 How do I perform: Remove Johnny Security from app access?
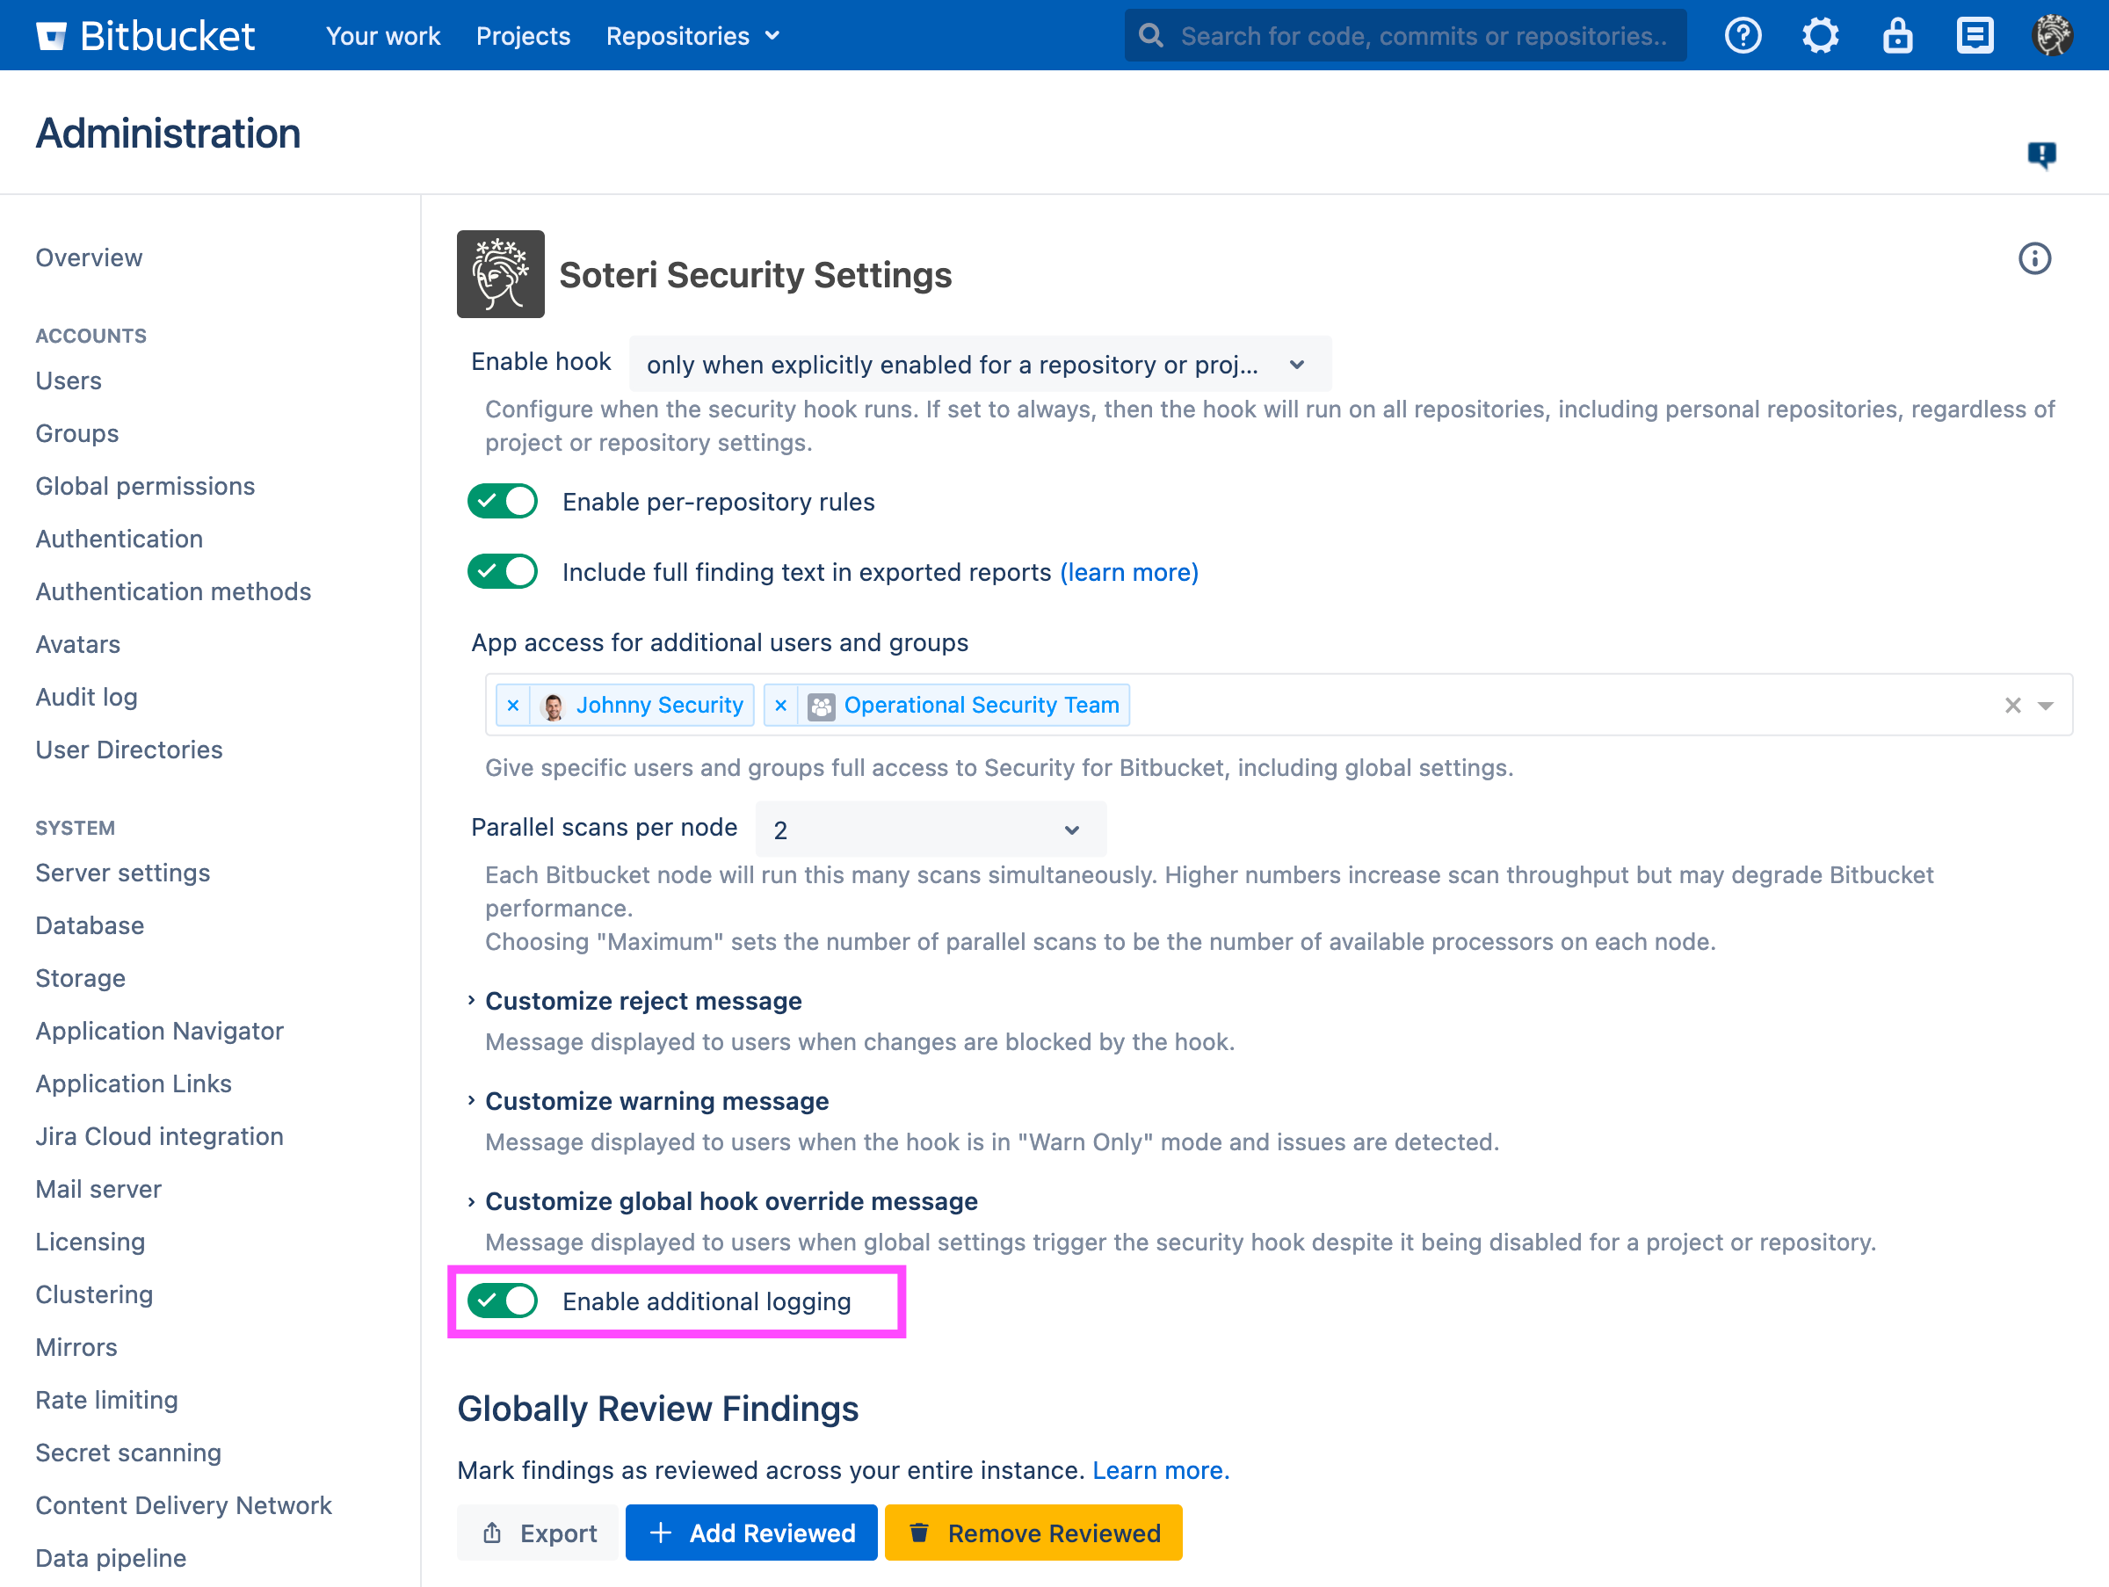tap(513, 706)
